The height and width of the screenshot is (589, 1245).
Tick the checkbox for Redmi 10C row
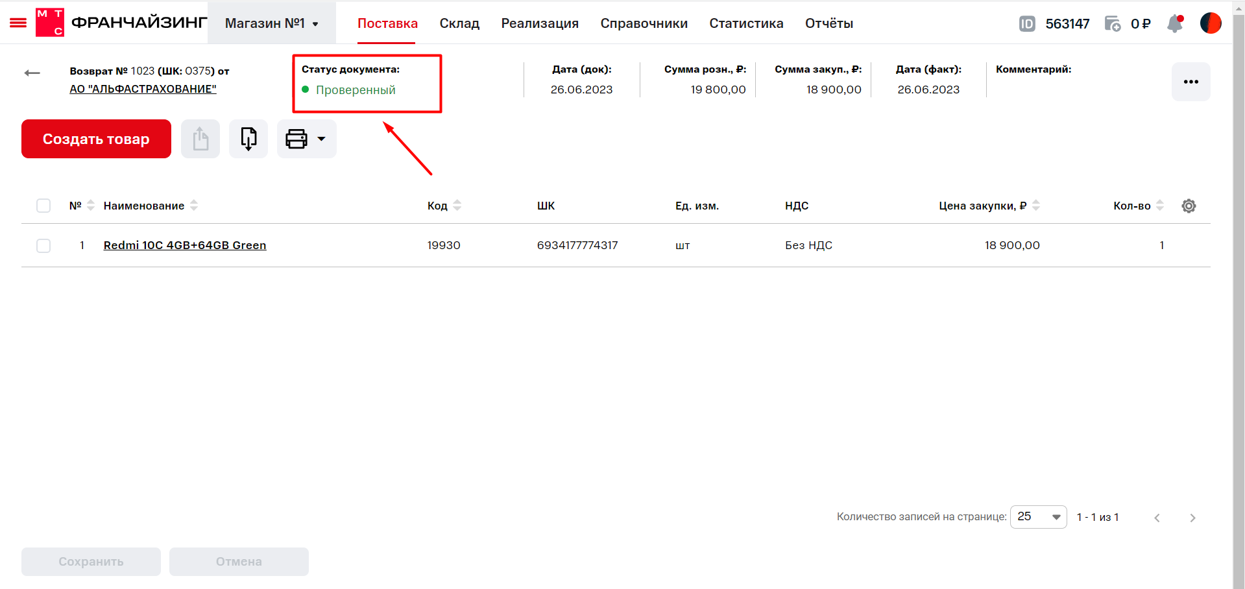[x=43, y=246]
